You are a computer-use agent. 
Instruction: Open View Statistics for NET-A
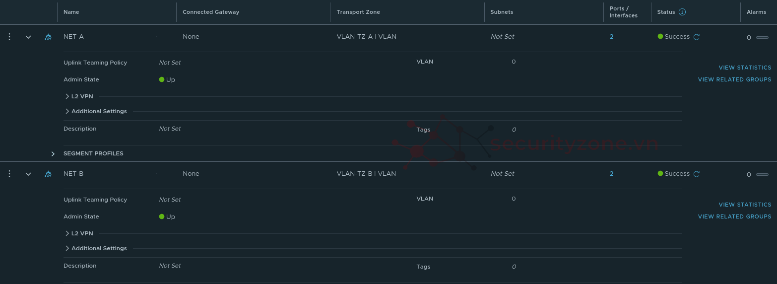tap(745, 68)
